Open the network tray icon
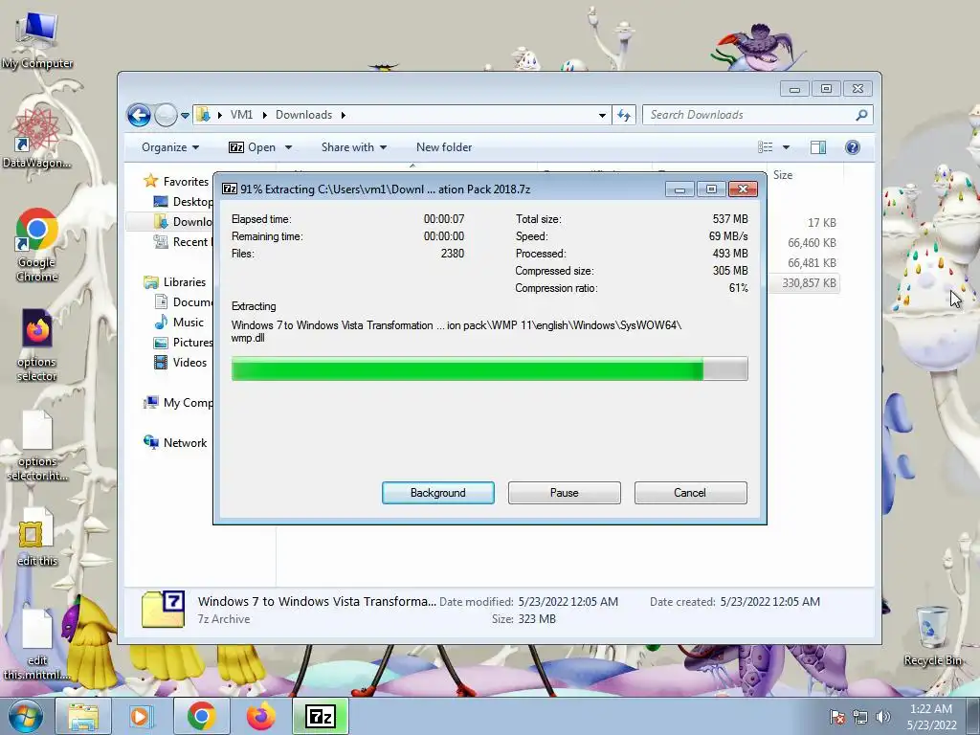Viewport: 980px width, 735px height. pos(860,717)
